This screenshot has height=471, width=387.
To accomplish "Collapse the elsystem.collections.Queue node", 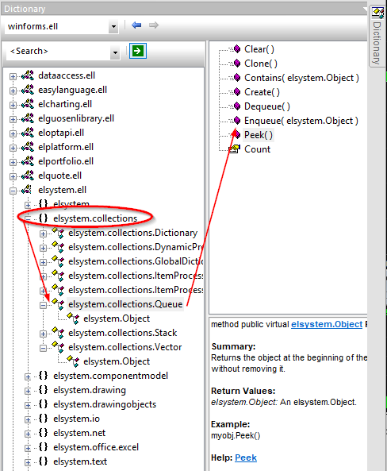I will 43,305.
